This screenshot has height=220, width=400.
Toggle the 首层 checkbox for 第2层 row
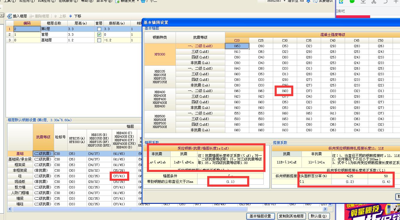pyautogui.click(x=99, y=29)
